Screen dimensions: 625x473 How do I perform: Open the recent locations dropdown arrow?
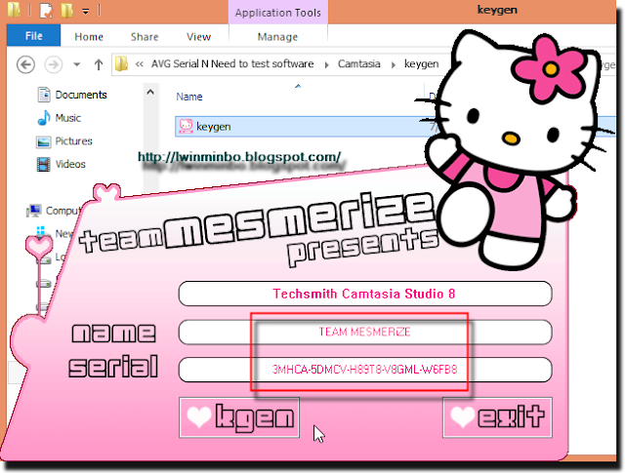[77, 64]
